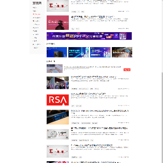The image size is (163, 163).
Task: Open the blue promo card with a black server box
Action: point(57,52)
